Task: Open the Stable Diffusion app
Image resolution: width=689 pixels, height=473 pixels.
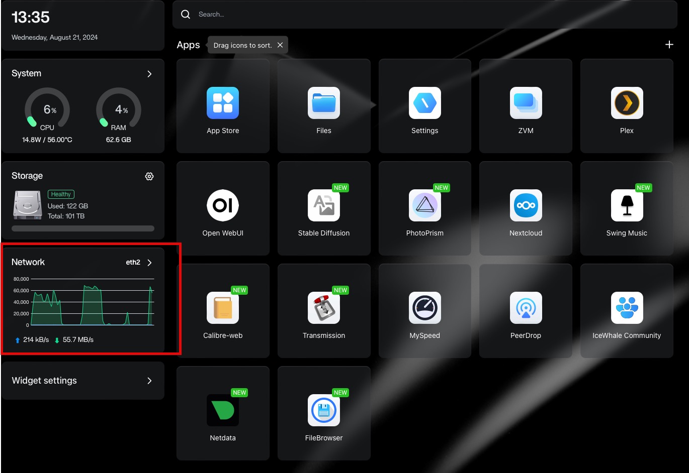Action: coord(324,205)
